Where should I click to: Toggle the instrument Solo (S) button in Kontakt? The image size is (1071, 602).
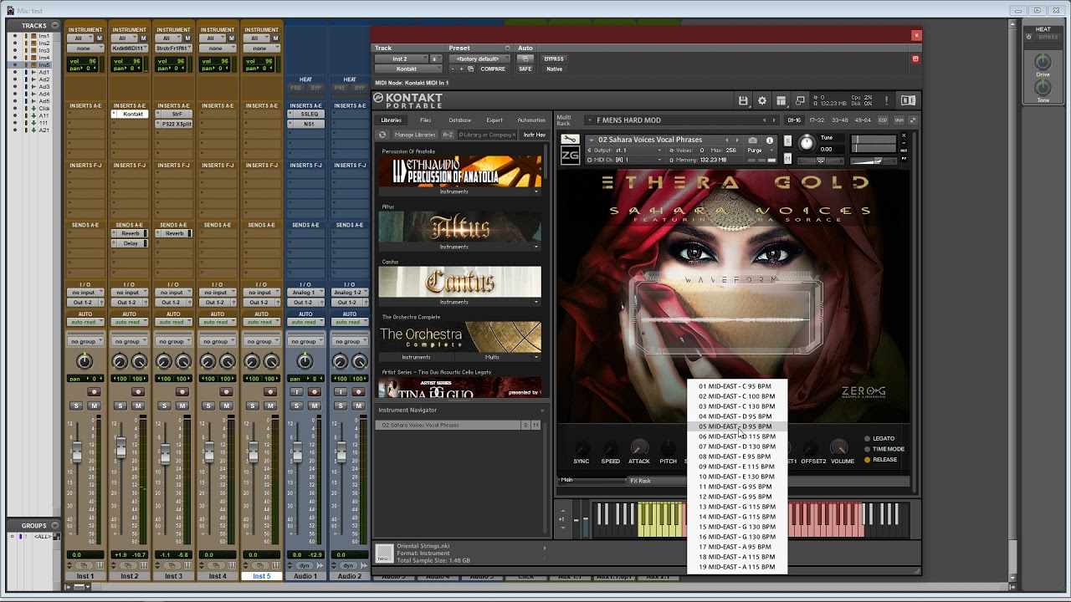pos(787,140)
